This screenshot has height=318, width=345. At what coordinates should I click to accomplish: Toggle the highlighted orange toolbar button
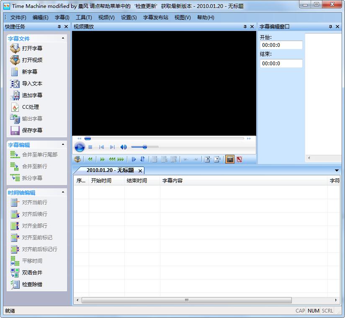coord(230,159)
